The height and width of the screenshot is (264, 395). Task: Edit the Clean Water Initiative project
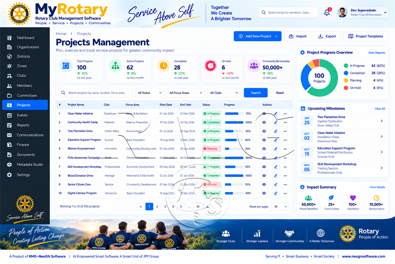tap(275, 114)
